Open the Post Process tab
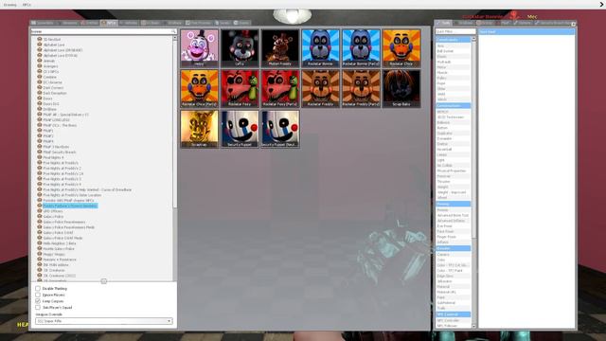This screenshot has height=341, width=606. click(x=198, y=23)
